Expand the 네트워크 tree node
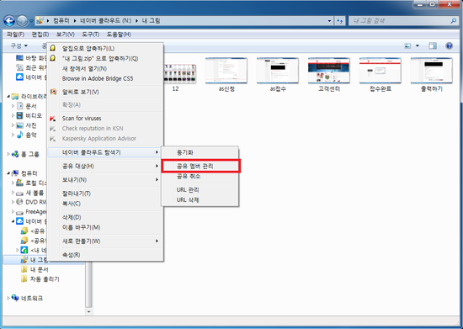 pyautogui.click(x=8, y=299)
